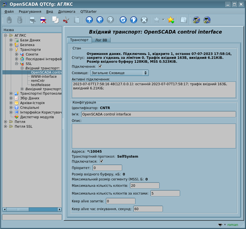Click the Максимальна кількість клієнтів field
246x229 pixels.
145,186
